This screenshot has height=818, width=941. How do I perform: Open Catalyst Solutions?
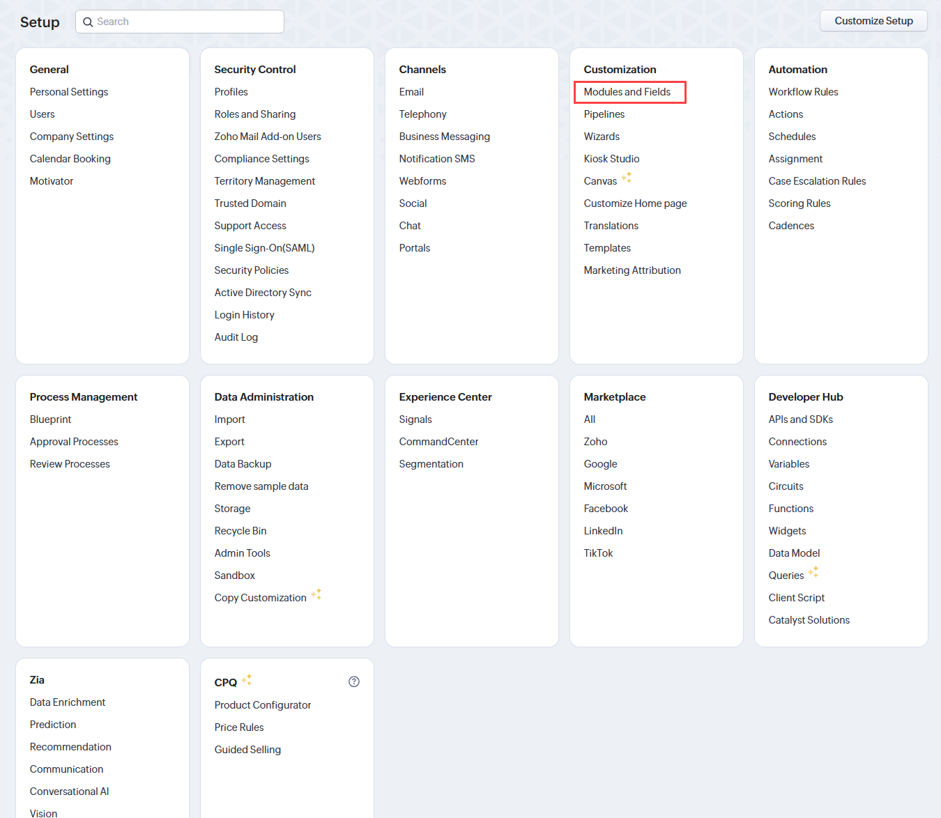click(809, 620)
